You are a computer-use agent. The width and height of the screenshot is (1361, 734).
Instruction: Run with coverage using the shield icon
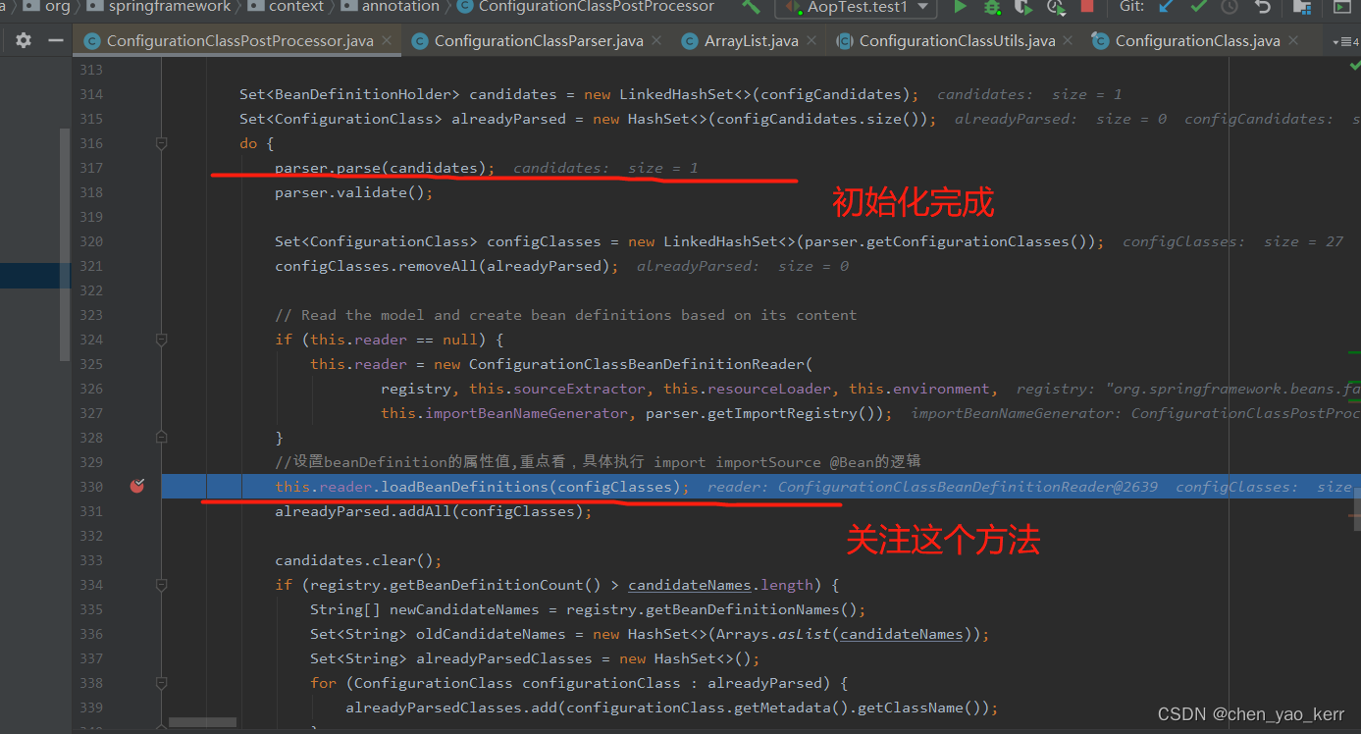pos(1023,7)
